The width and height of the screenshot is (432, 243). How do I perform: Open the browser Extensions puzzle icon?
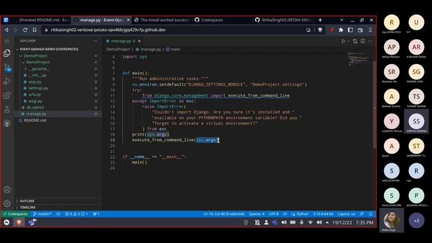click(x=341, y=30)
